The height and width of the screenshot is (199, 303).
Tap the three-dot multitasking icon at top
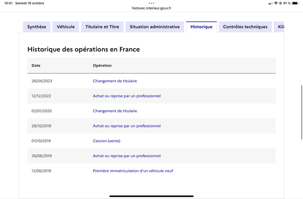pyautogui.click(x=151, y=3)
